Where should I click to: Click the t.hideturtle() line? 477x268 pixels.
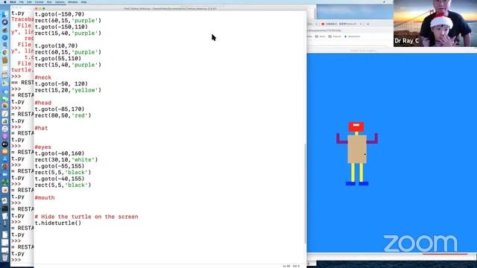click(x=58, y=223)
